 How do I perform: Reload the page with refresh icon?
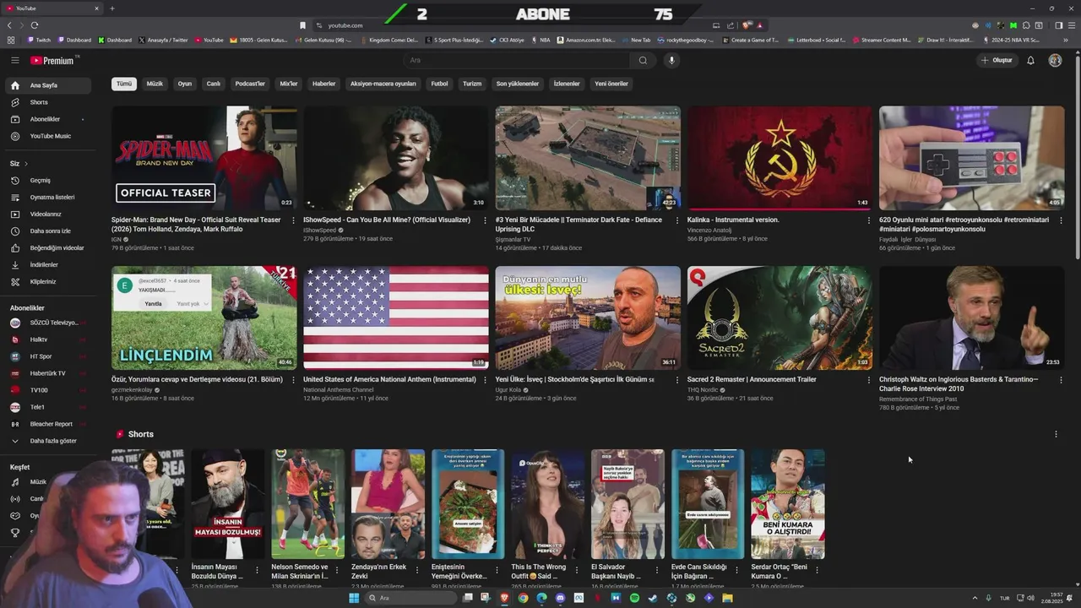[35, 25]
